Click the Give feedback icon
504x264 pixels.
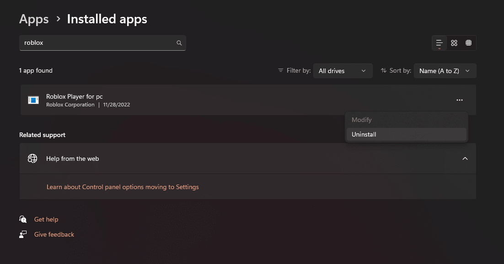23,234
